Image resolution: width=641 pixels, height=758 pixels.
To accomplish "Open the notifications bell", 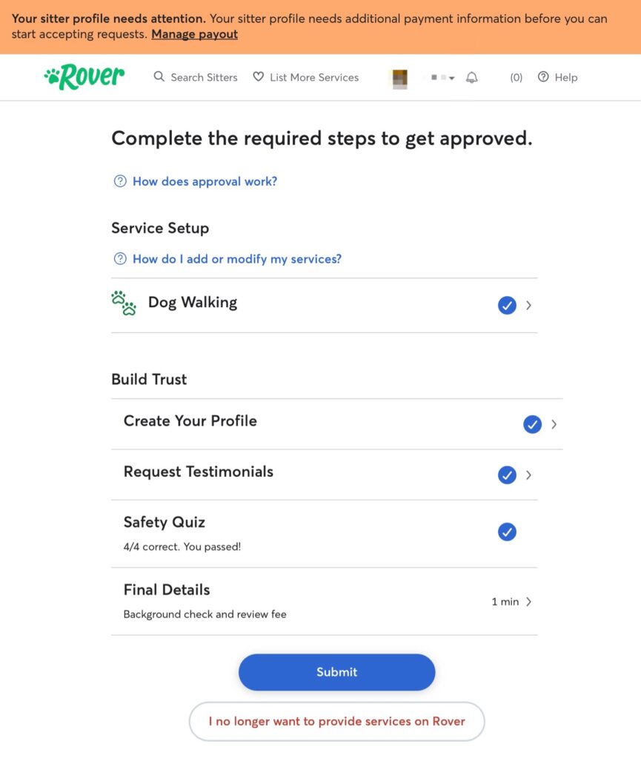I will tap(472, 78).
